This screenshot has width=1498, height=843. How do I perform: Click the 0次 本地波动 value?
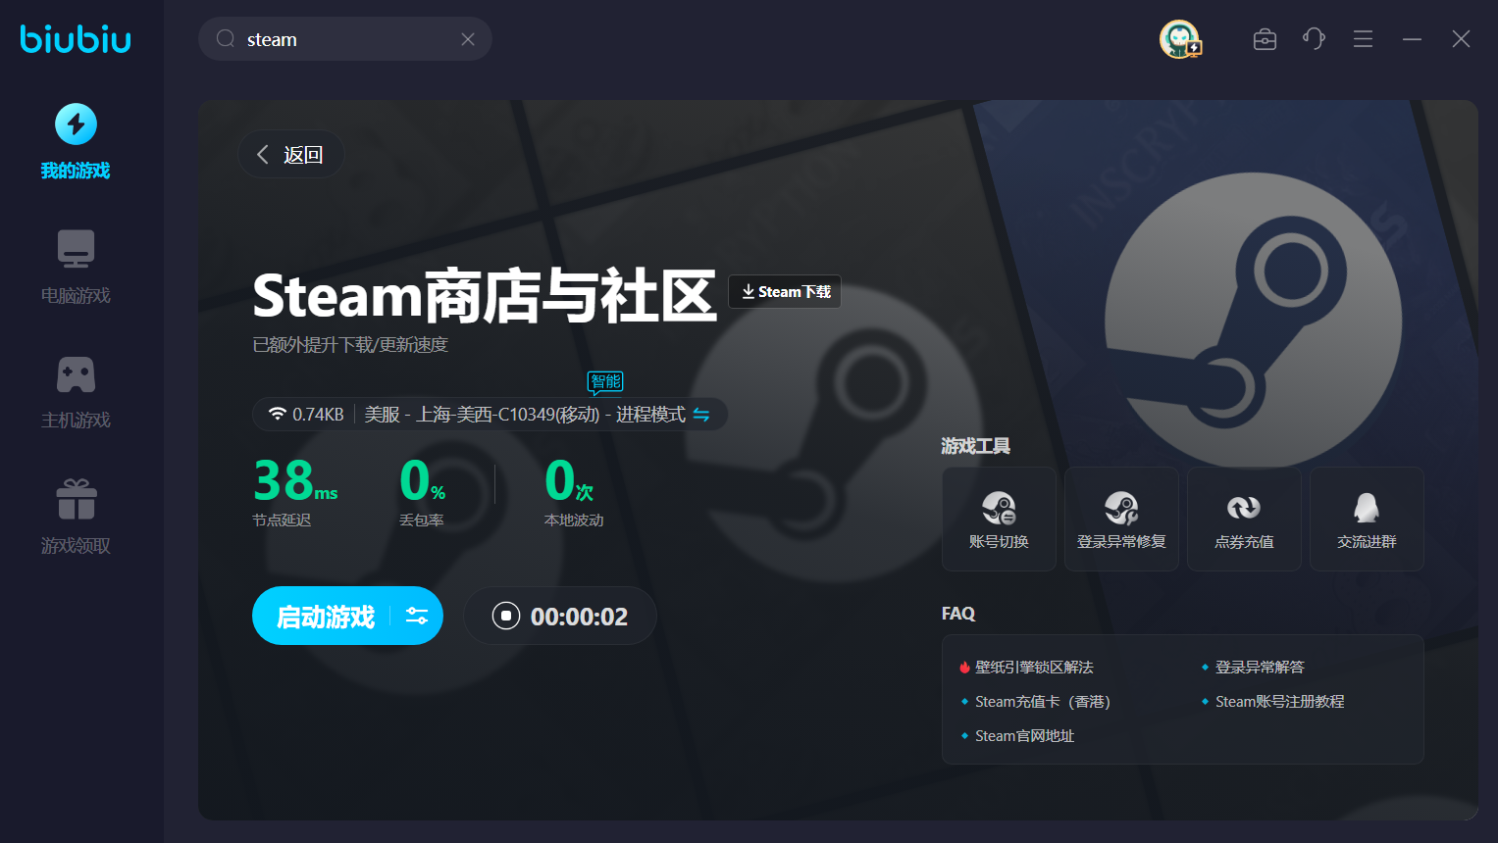(x=569, y=480)
